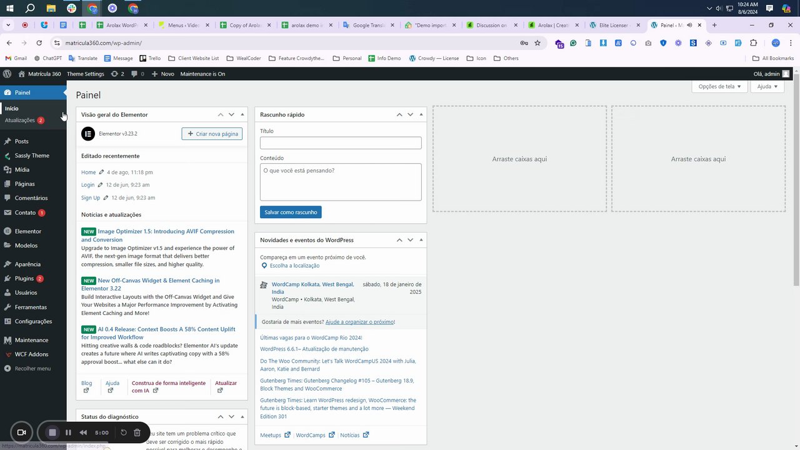The height and width of the screenshot is (450, 800).
Task: Click the Ferramentas wrench icon
Action: click(7, 307)
